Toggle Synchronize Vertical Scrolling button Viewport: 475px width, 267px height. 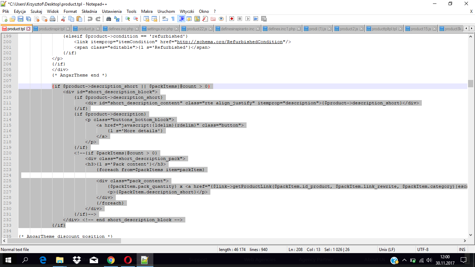pyautogui.click(x=146, y=19)
